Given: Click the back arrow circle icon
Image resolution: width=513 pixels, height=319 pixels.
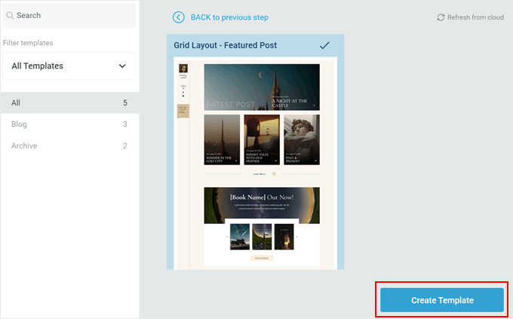Looking at the screenshot, I should tap(179, 17).
